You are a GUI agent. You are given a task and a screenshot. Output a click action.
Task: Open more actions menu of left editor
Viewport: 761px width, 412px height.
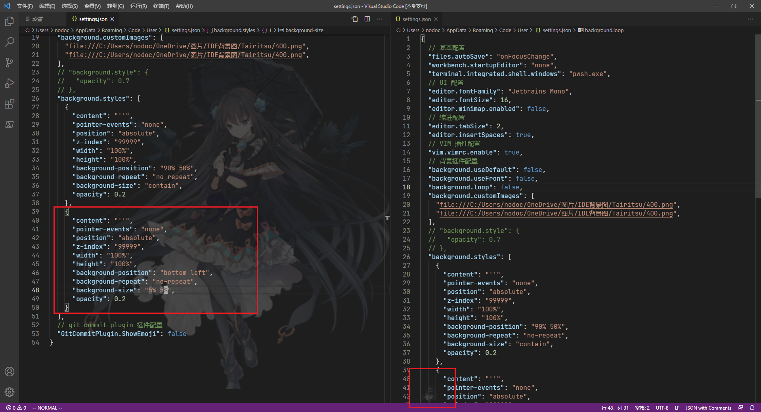380,19
